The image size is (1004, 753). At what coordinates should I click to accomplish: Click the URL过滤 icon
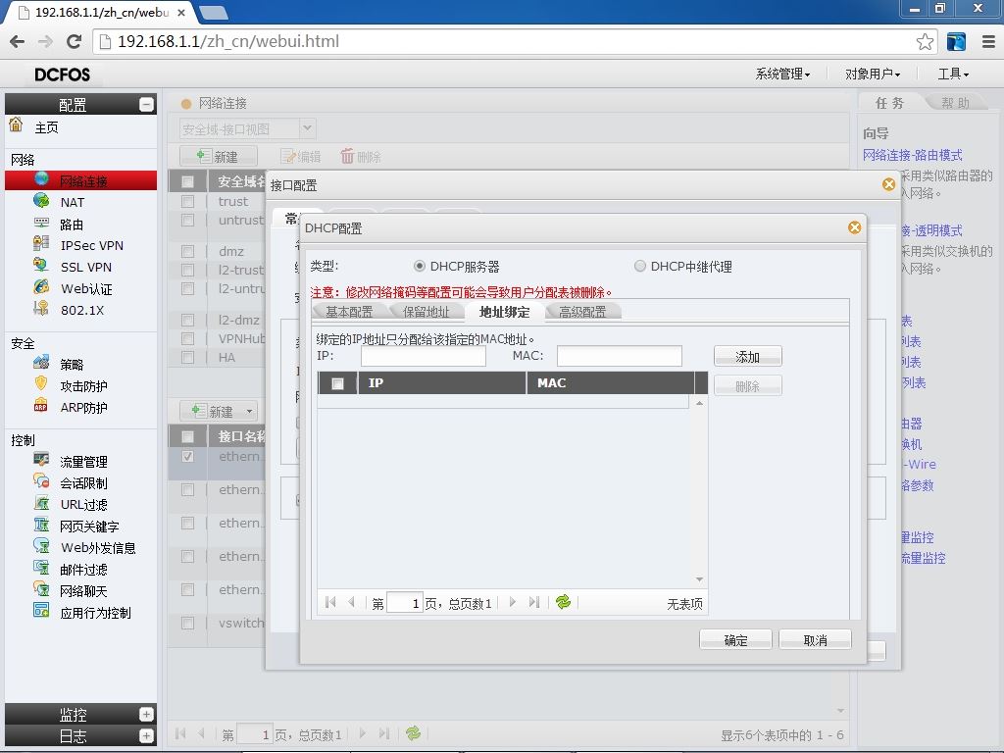click(41, 503)
